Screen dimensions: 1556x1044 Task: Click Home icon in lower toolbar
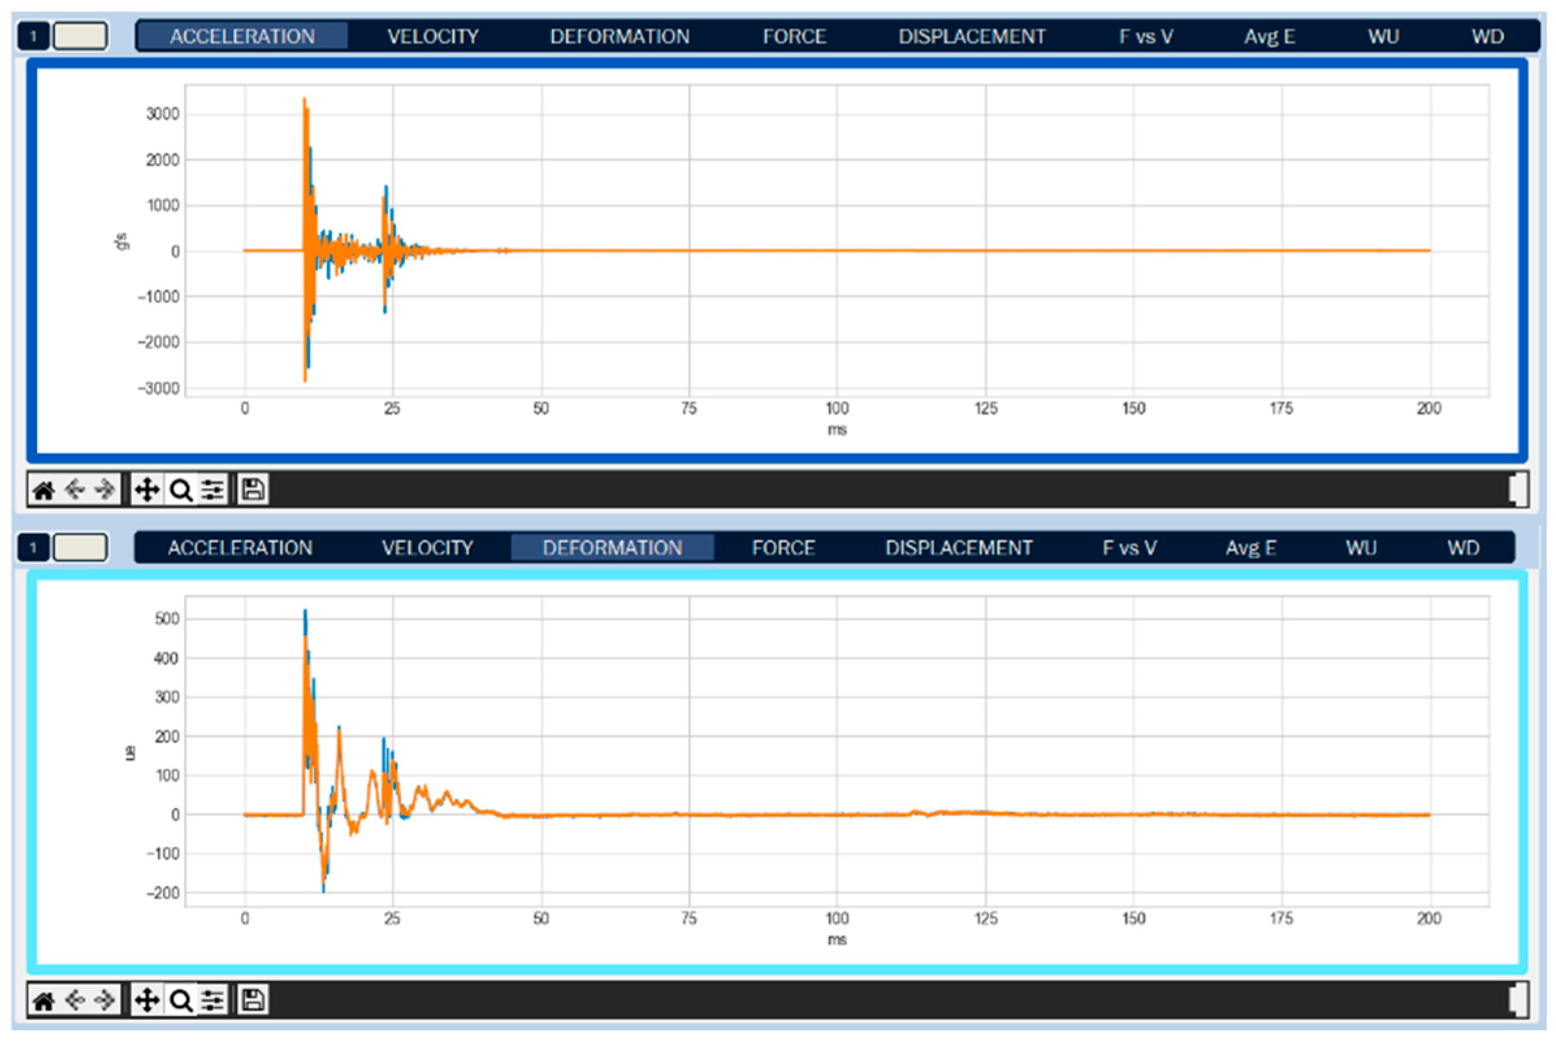[44, 1000]
